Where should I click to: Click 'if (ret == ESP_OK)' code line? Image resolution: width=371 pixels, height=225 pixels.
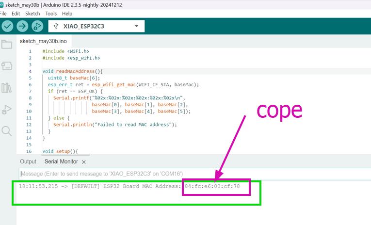pyautogui.click(x=75, y=91)
